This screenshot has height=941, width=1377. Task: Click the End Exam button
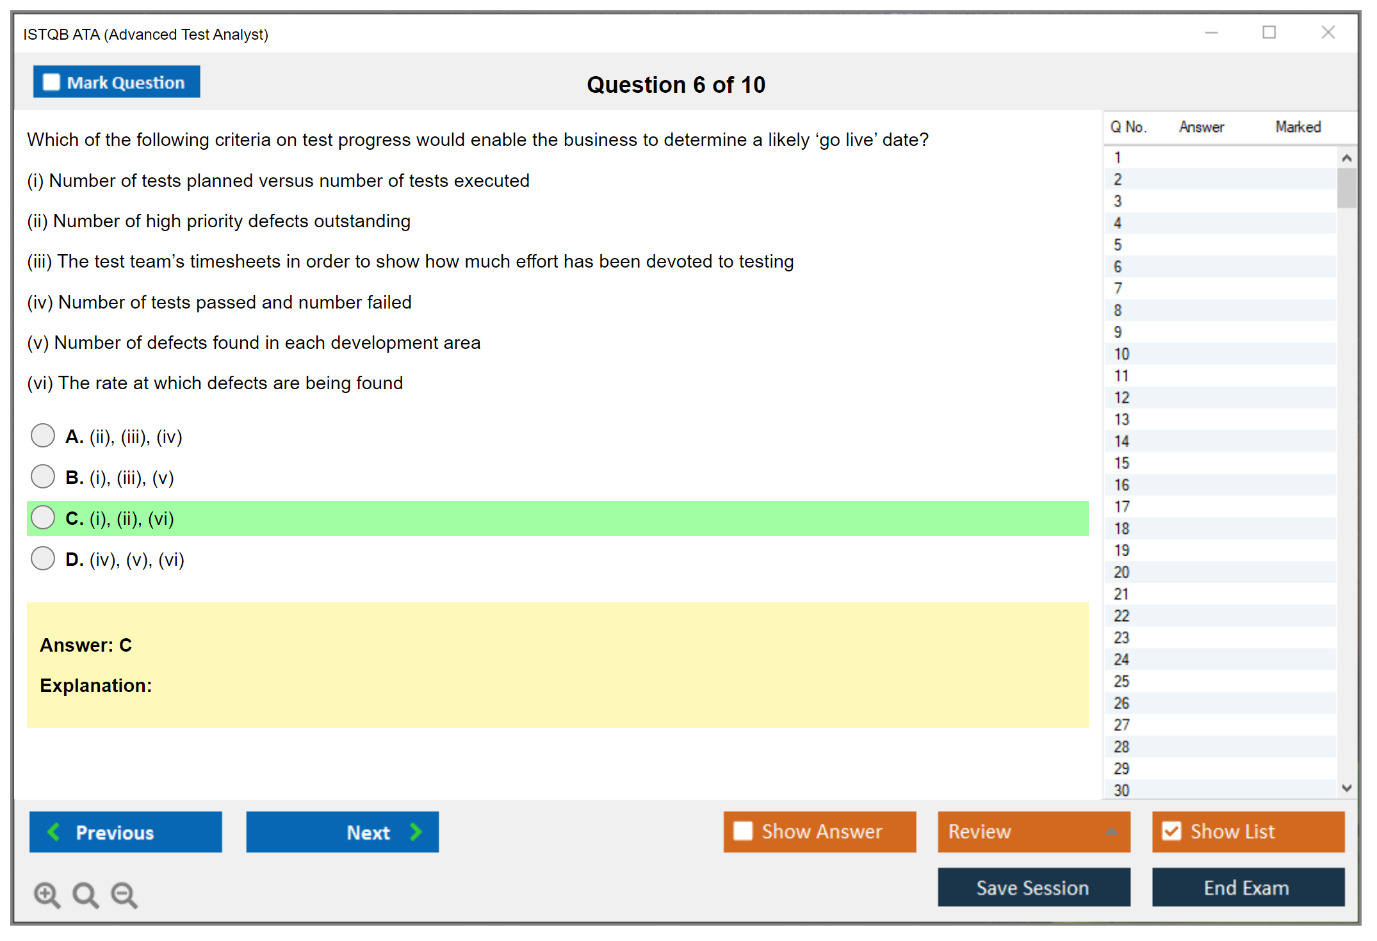coord(1247,887)
